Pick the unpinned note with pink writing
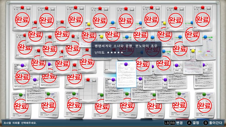226x127 pixels. [193, 67]
